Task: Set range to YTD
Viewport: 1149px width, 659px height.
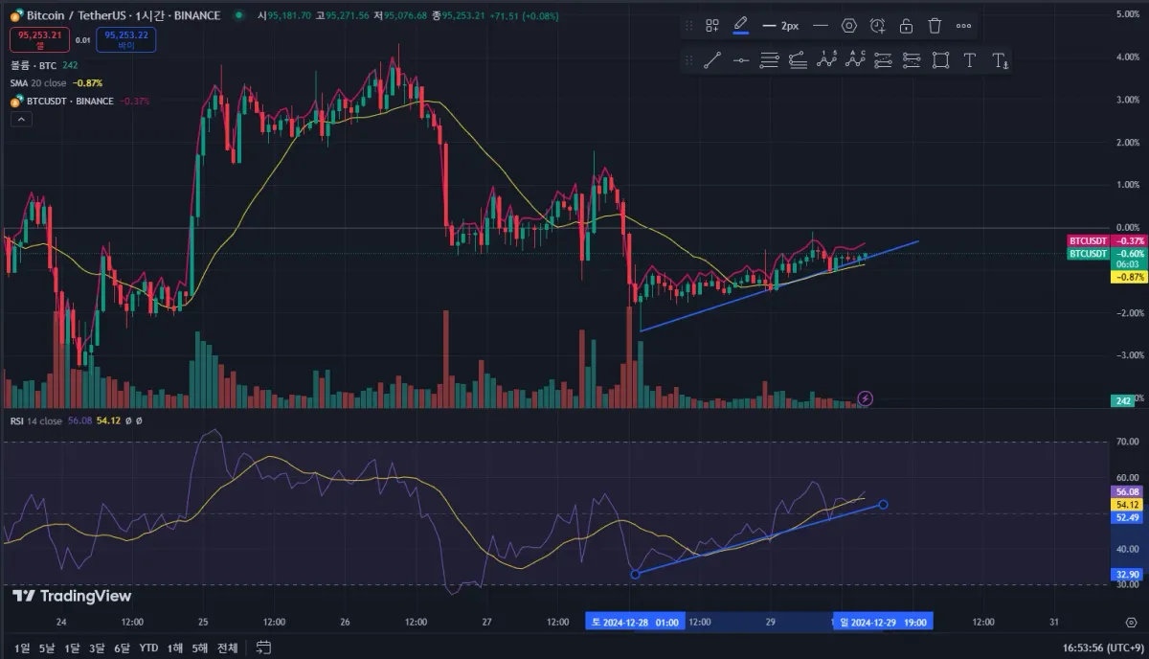Action: click(x=148, y=648)
